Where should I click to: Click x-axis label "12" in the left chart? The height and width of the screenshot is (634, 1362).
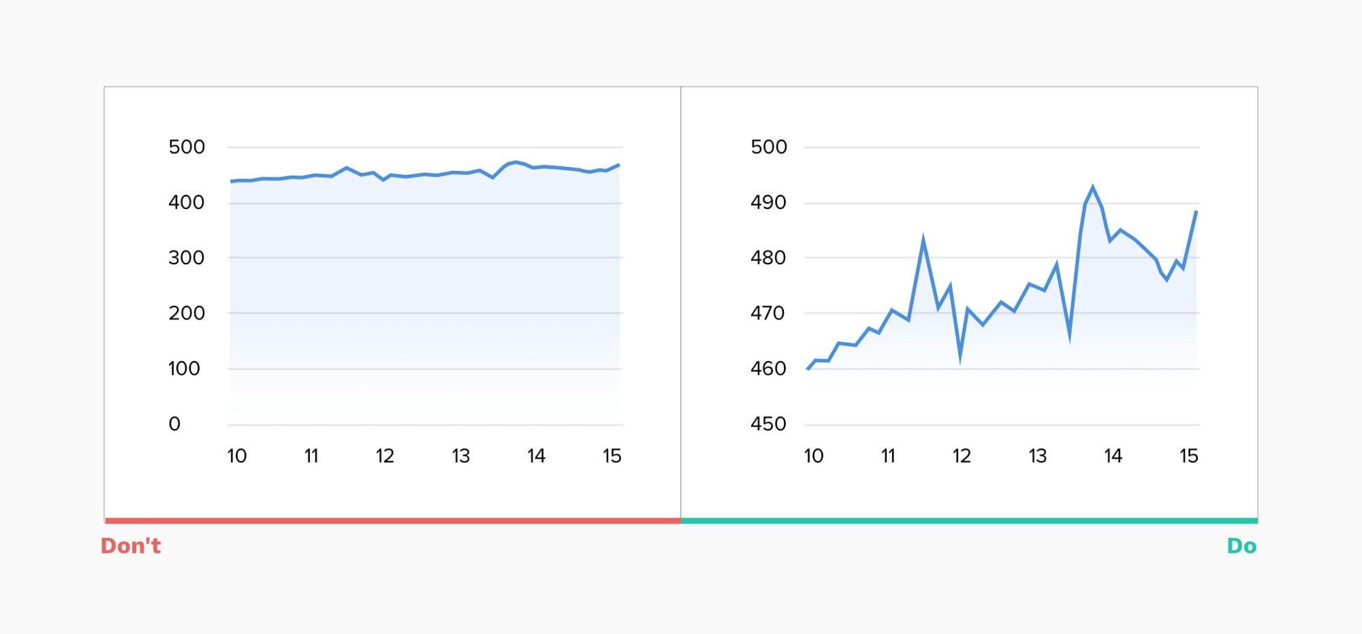pyautogui.click(x=385, y=456)
